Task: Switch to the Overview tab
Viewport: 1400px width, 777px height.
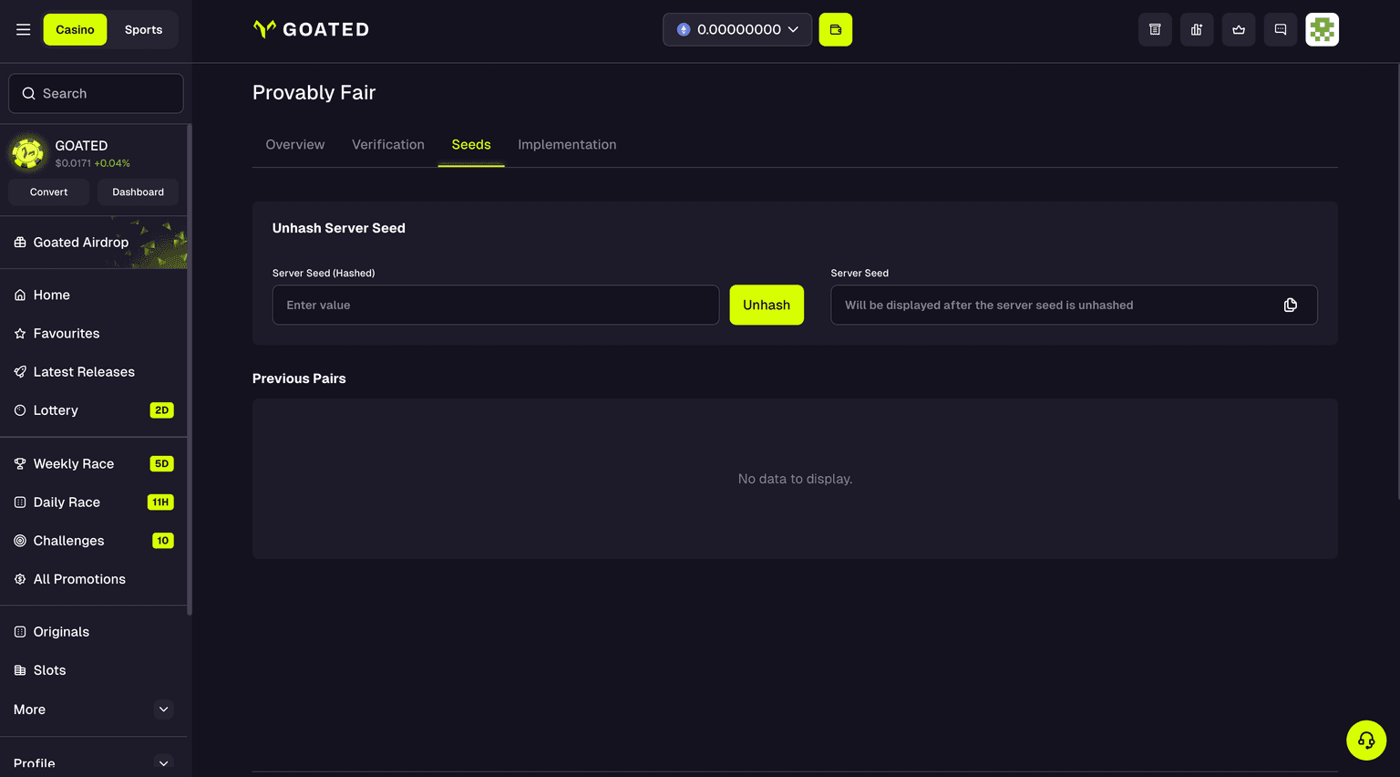Action: pos(294,144)
